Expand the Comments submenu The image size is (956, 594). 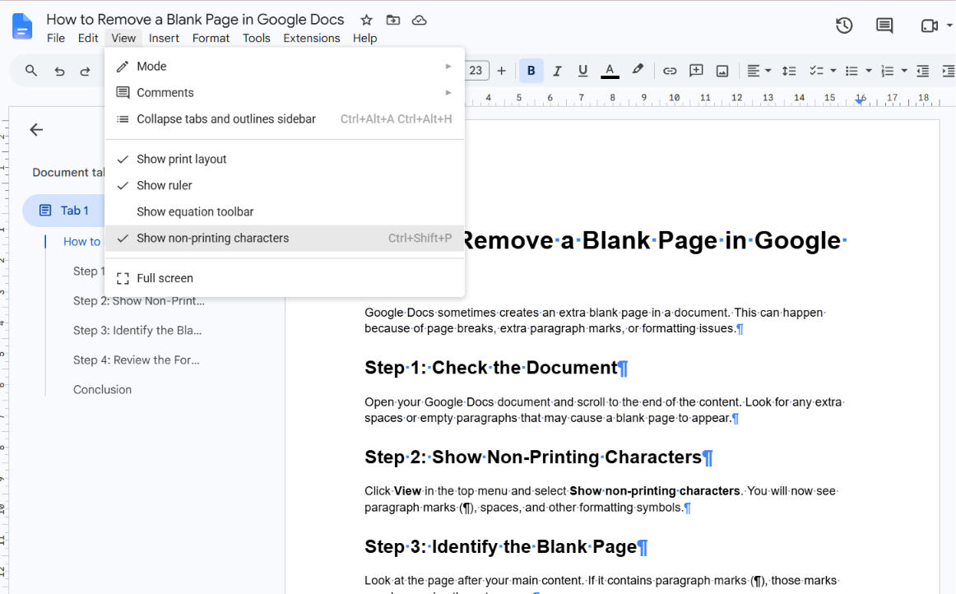(285, 93)
